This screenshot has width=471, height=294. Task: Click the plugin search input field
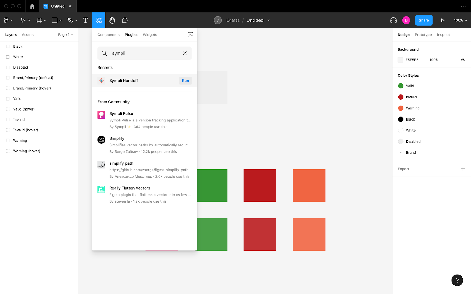[x=145, y=53]
